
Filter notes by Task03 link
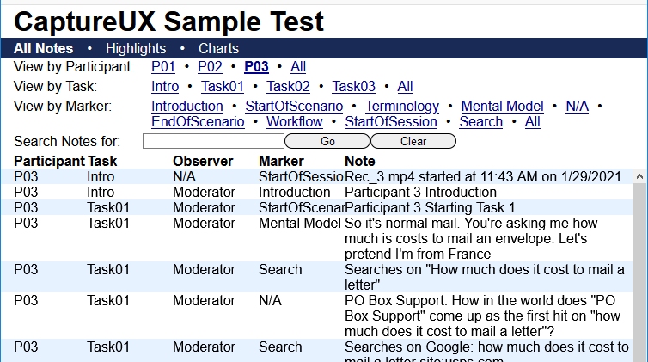(x=353, y=86)
